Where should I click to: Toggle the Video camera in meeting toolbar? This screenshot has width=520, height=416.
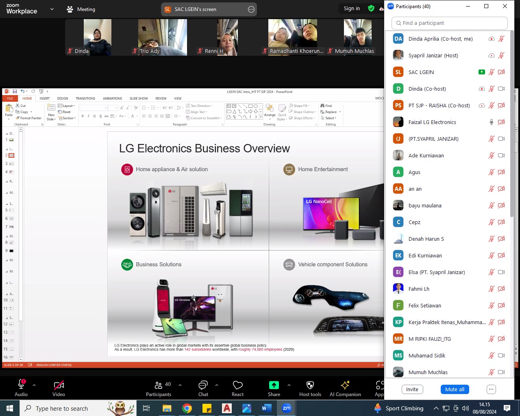59,385
